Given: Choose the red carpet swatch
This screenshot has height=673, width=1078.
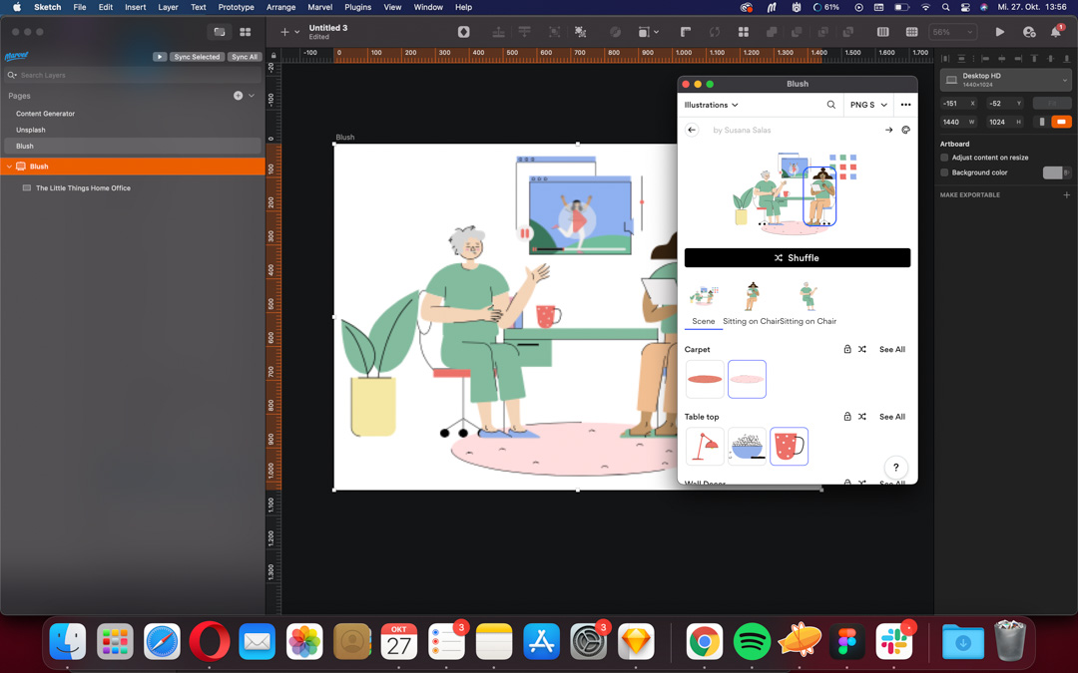Looking at the screenshot, I should (705, 379).
